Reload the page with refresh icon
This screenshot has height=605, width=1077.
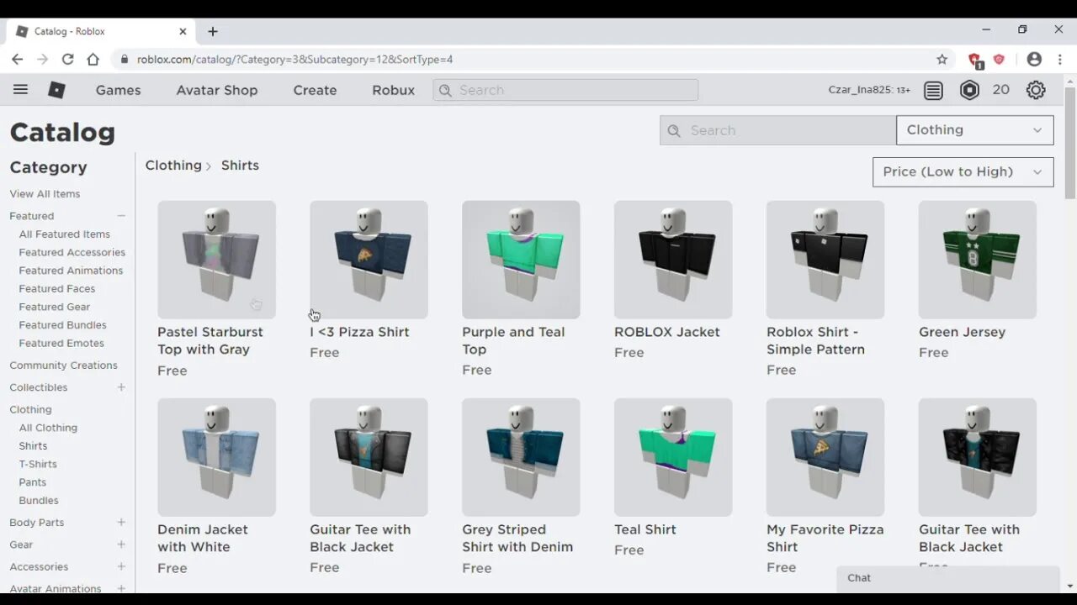click(67, 59)
